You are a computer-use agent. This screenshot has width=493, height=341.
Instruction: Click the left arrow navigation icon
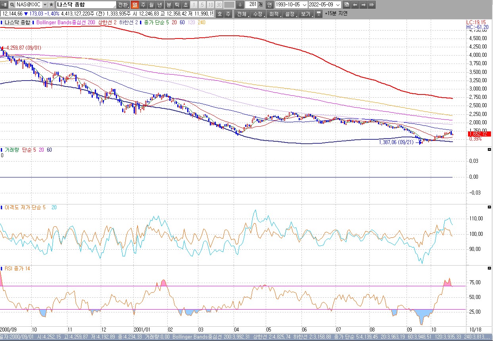point(355,5)
